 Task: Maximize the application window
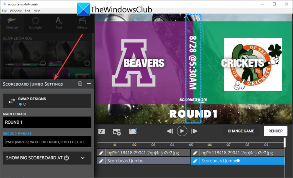[x=274, y=4]
